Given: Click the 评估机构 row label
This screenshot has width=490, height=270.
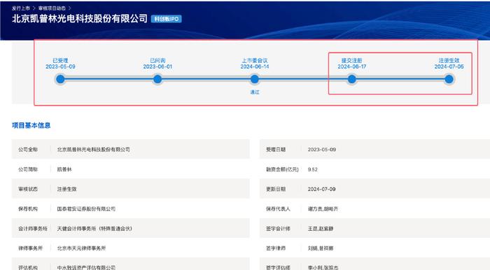Looking at the screenshot, I should tap(28, 267).
